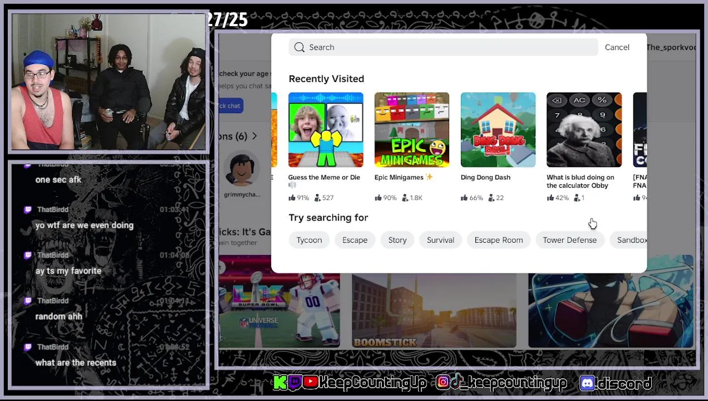The width and height of the screenshot is (708, 401).
Task: Click What is blud doing on calculator title
Action: [x=580, y=181]
